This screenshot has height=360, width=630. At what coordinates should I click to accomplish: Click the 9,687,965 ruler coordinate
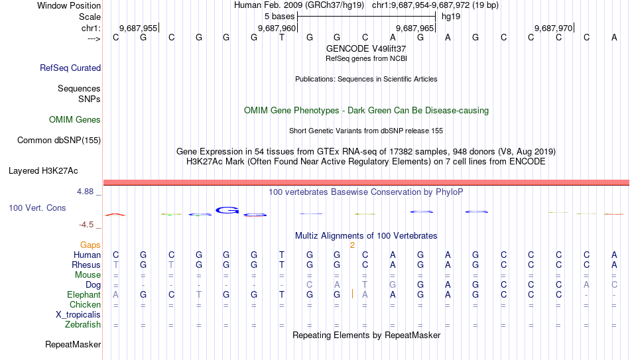pyautogui.click(x=414, y=28)
